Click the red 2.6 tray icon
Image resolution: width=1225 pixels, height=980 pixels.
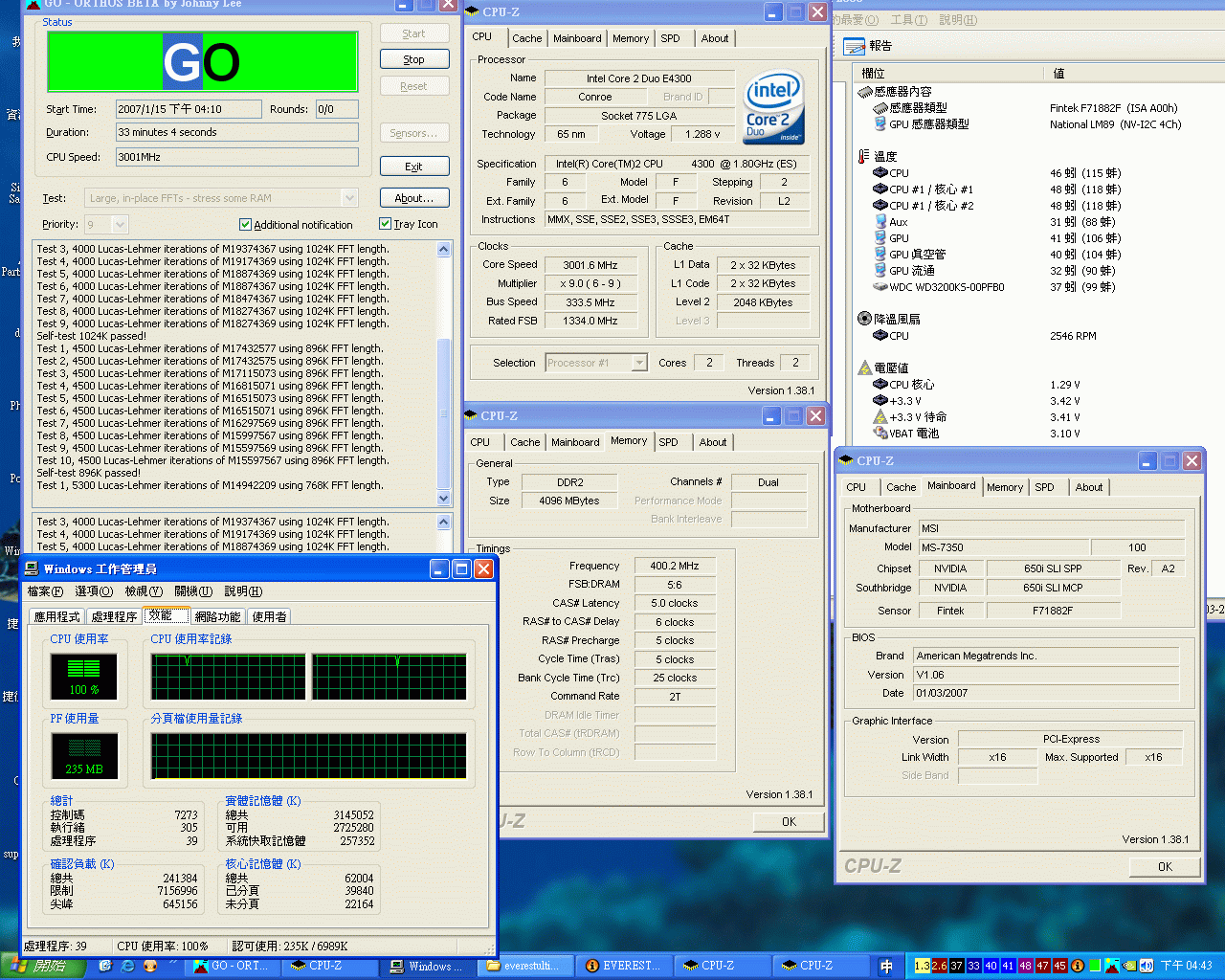coord(939,966)
